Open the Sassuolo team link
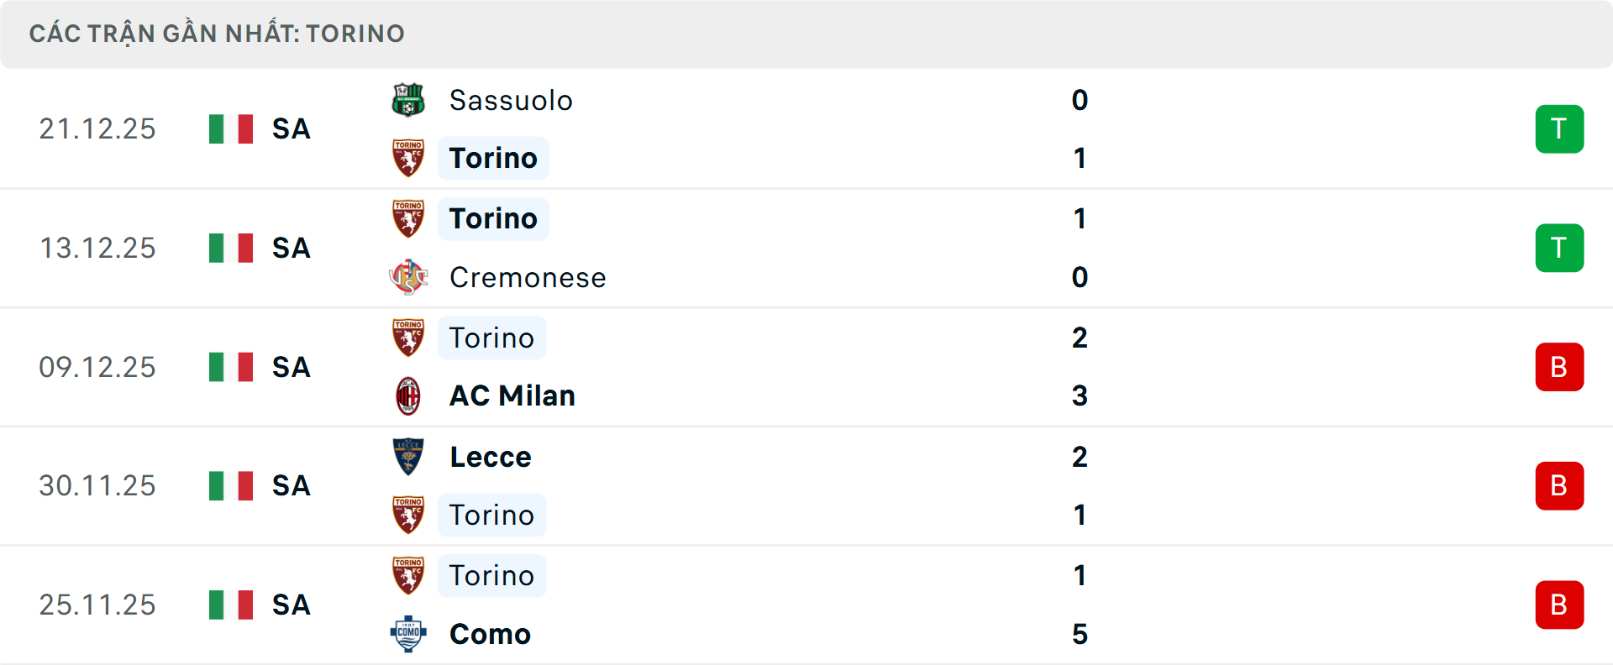The width and height of the screenshot is (1613, 665). point(511,101)
